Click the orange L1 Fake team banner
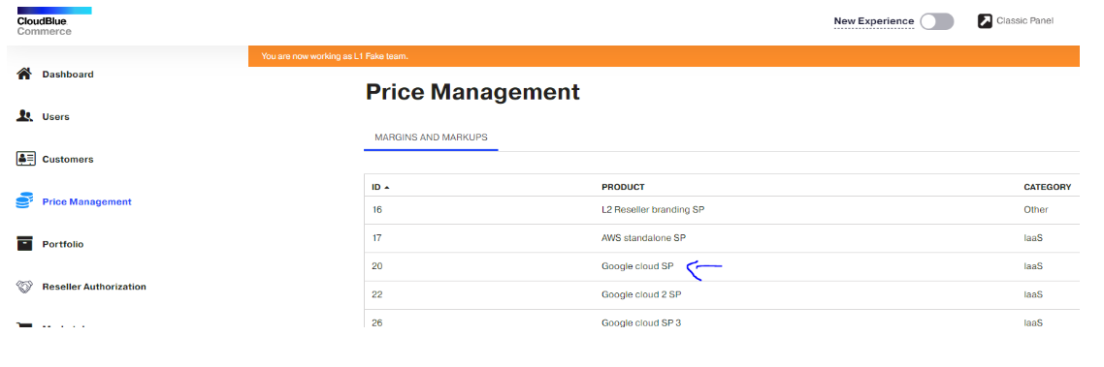Image resolution: width=1104 pixels, height=367 pixels. (664, 56)
